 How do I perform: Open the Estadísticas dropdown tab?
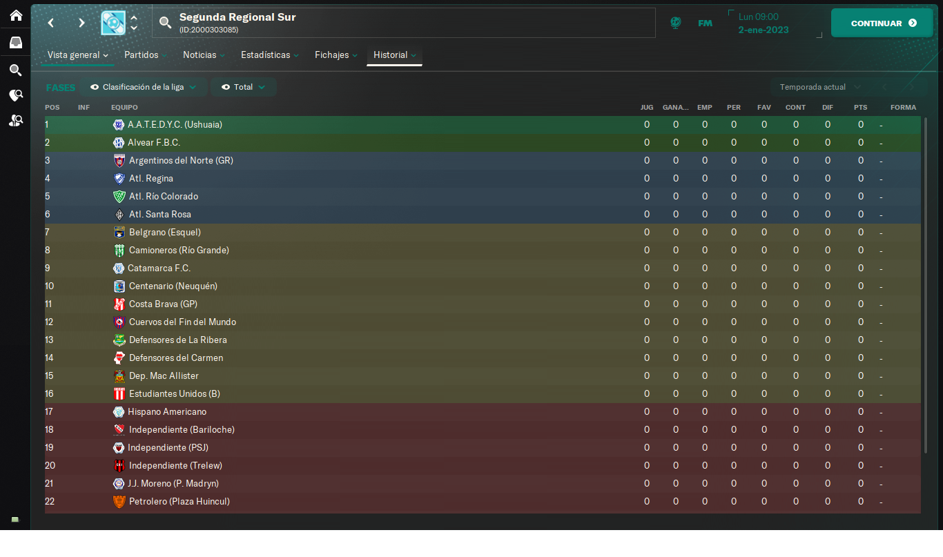[x=269, y=55]
